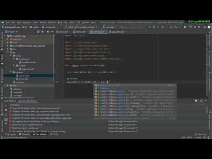
Task: Click the clock overlay showing 11:13:39
Action: 197,22
